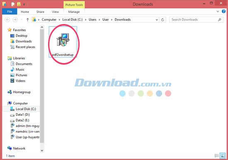The height and width of the screenshot is (160, 228).
Task: Go up one folder level
Action: coord(27,19)
